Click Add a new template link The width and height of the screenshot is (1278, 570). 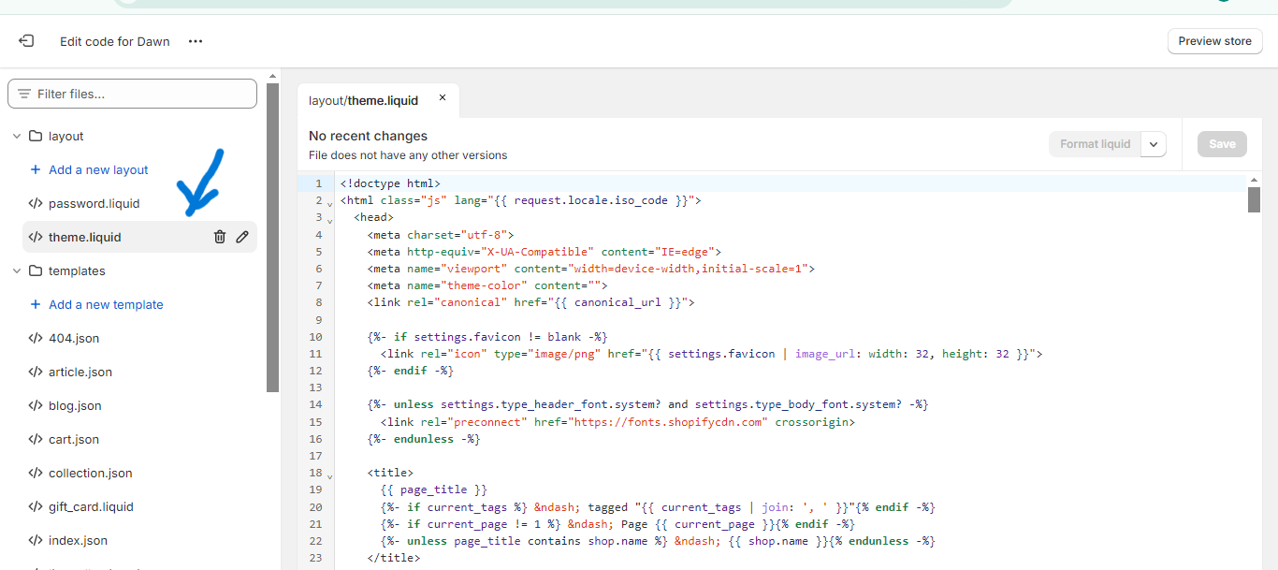(106, 304)
